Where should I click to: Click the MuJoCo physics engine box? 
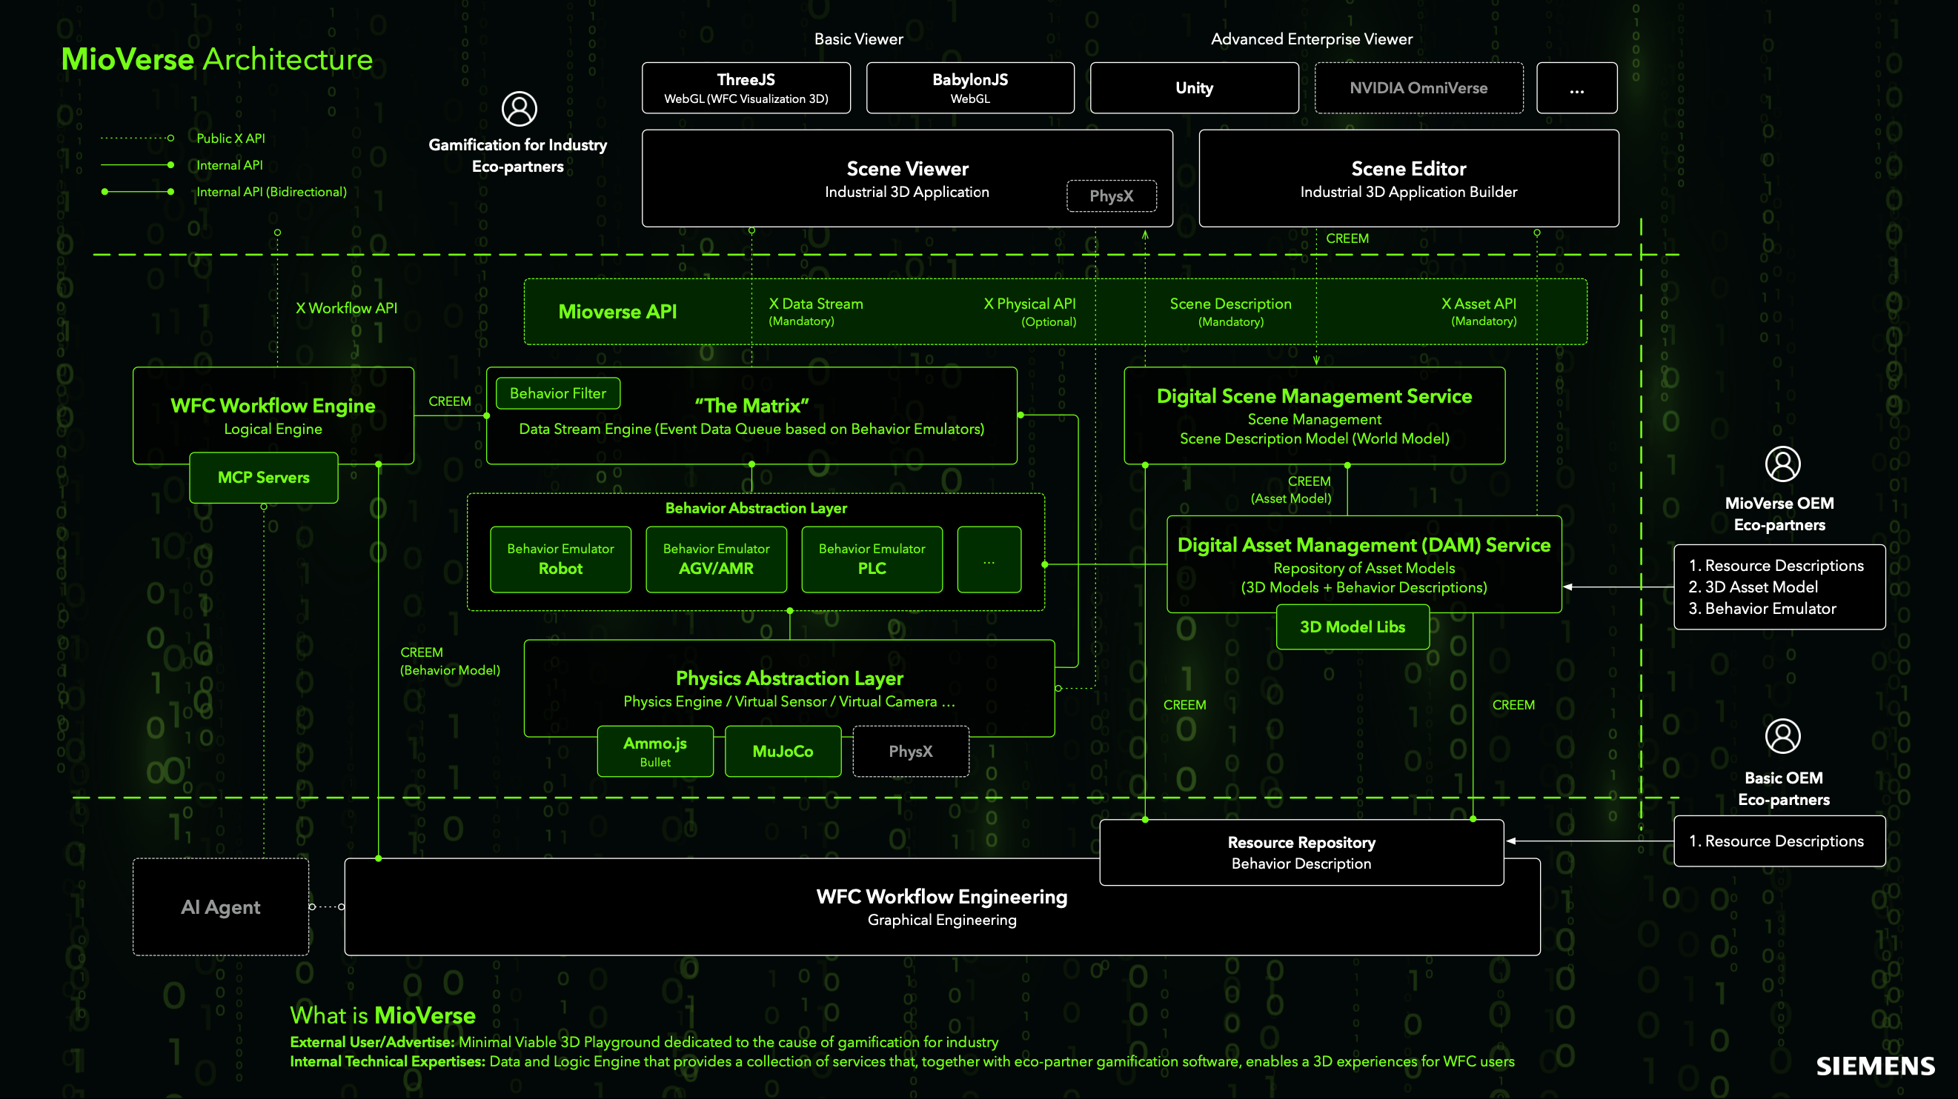783,751
